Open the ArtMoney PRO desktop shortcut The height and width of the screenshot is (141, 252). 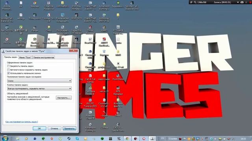point(104,18)
